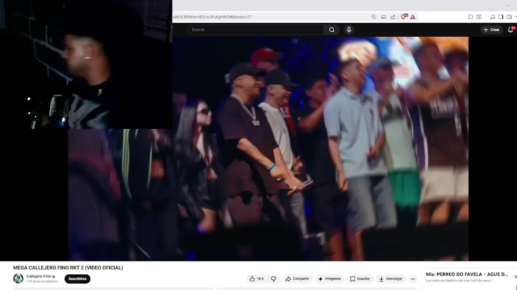
Task: Open YouTube notifications bell
Action: [511, 30]
